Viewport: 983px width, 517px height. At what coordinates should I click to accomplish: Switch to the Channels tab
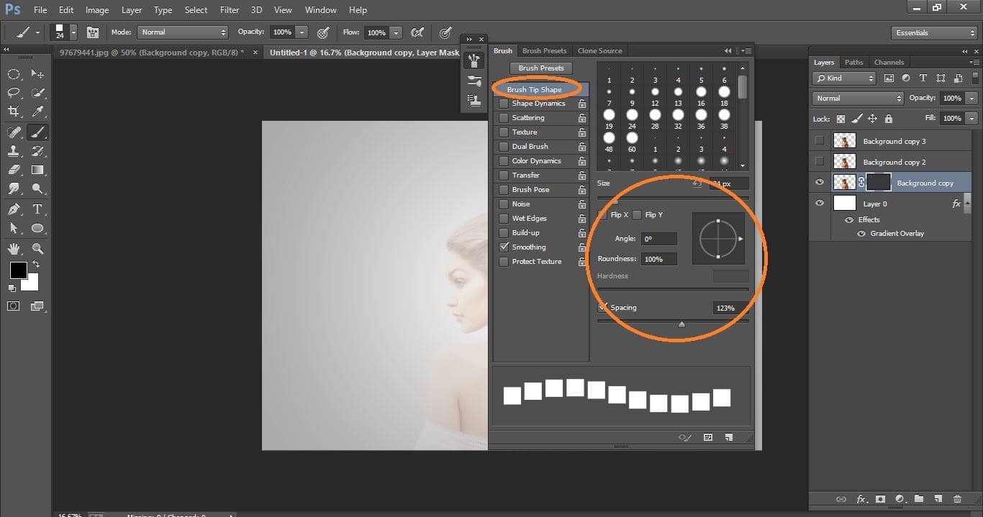click(x=889, y=62)
